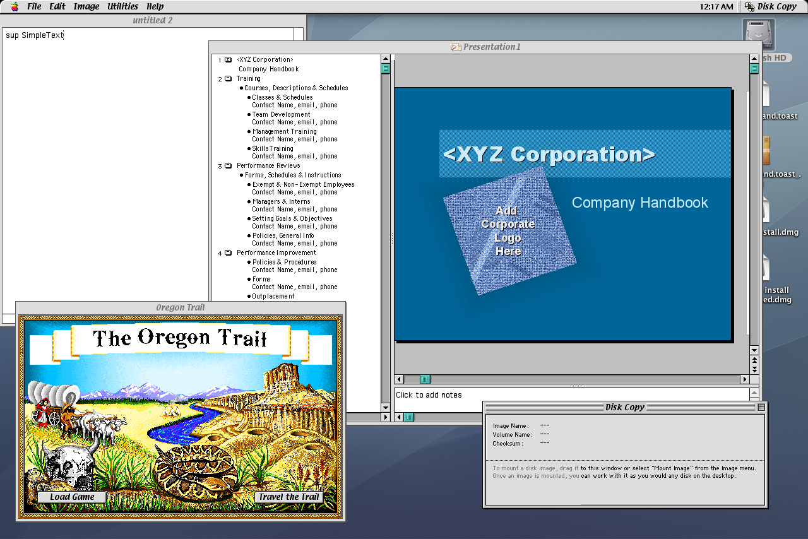Click the Travel the Trail button
The height and width of the screenshot is (539, 808).
point(288,497)
